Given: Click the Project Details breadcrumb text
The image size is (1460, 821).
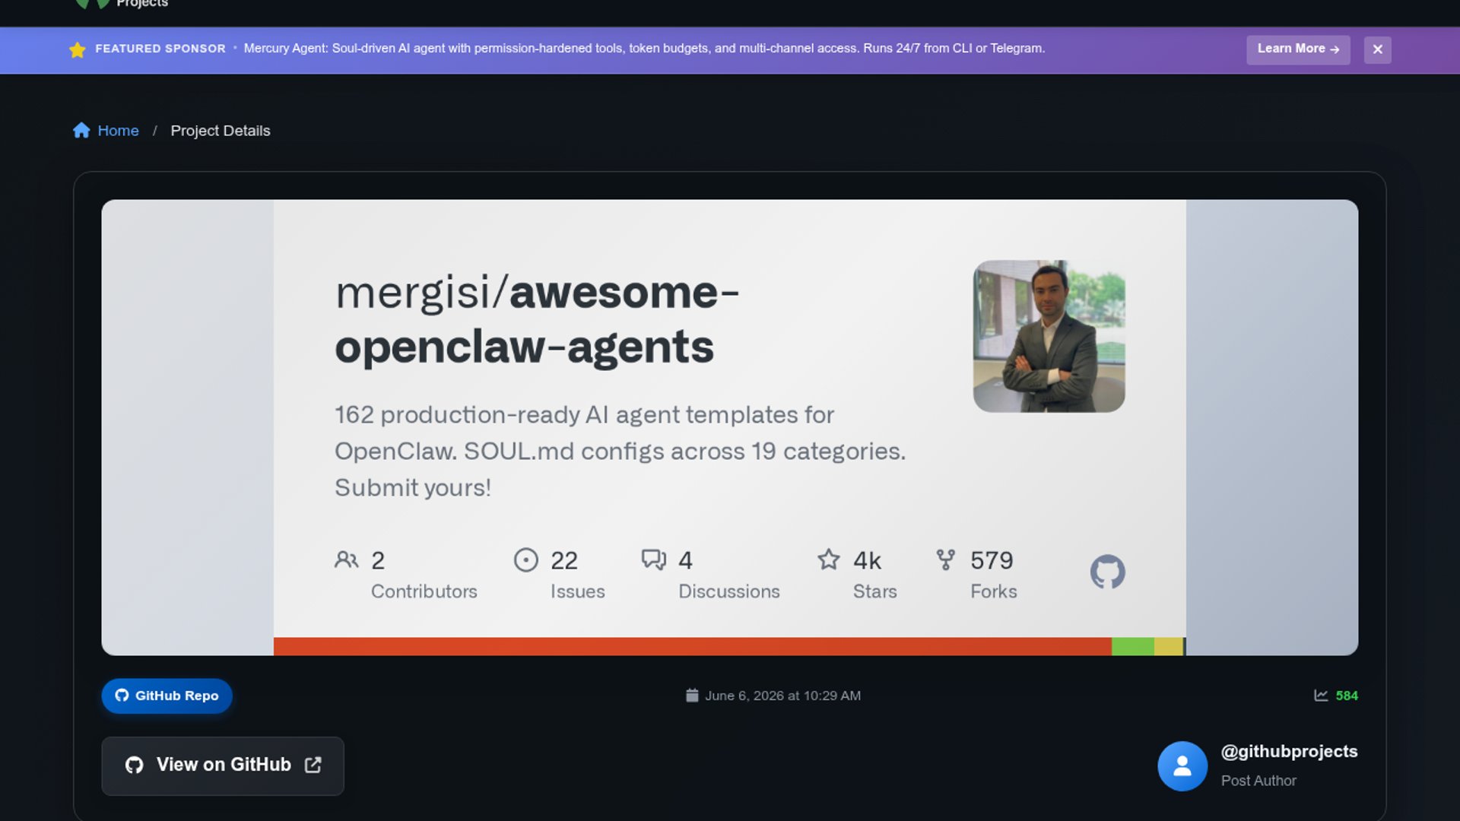Looking at the screenshot, I should point(221,131).
